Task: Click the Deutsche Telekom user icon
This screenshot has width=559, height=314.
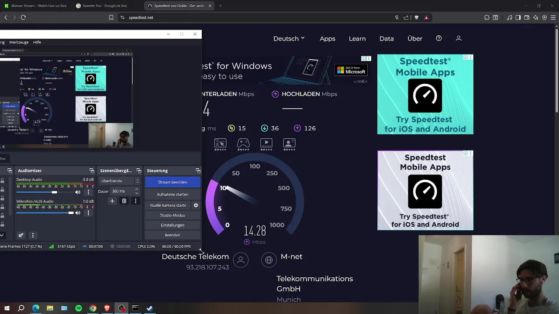Action: (x=241, y=260)
